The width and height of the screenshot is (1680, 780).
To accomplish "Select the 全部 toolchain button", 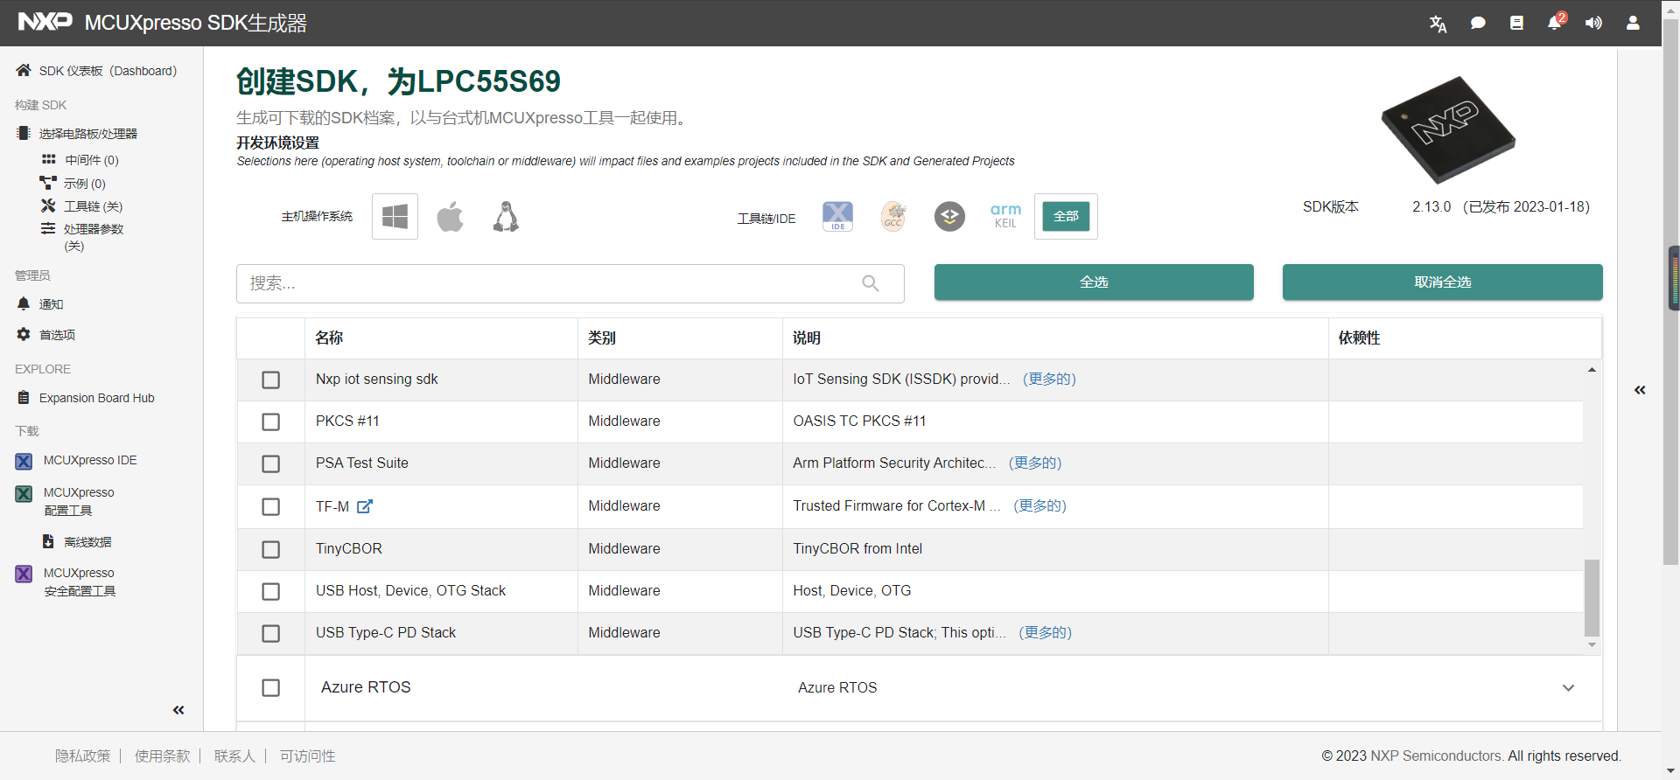I will click(x=1066, y=216).
